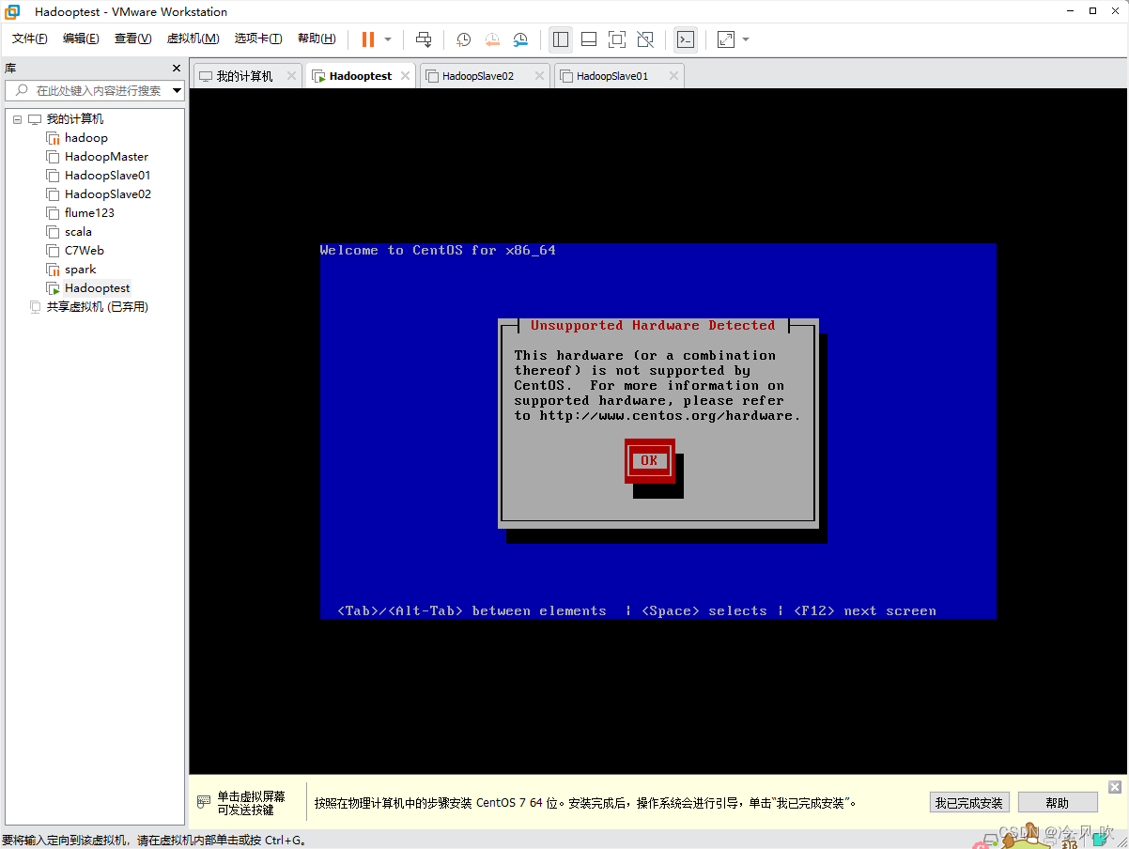Open the 文件(F) menu

click(30, 39)
